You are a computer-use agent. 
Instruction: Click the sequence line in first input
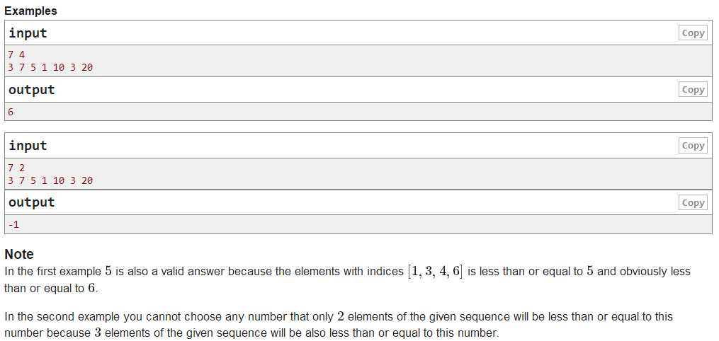point(50,67)
